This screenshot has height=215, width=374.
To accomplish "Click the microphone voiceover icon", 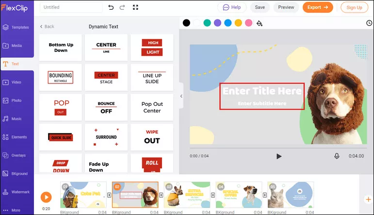I will (x=337, y=156).
